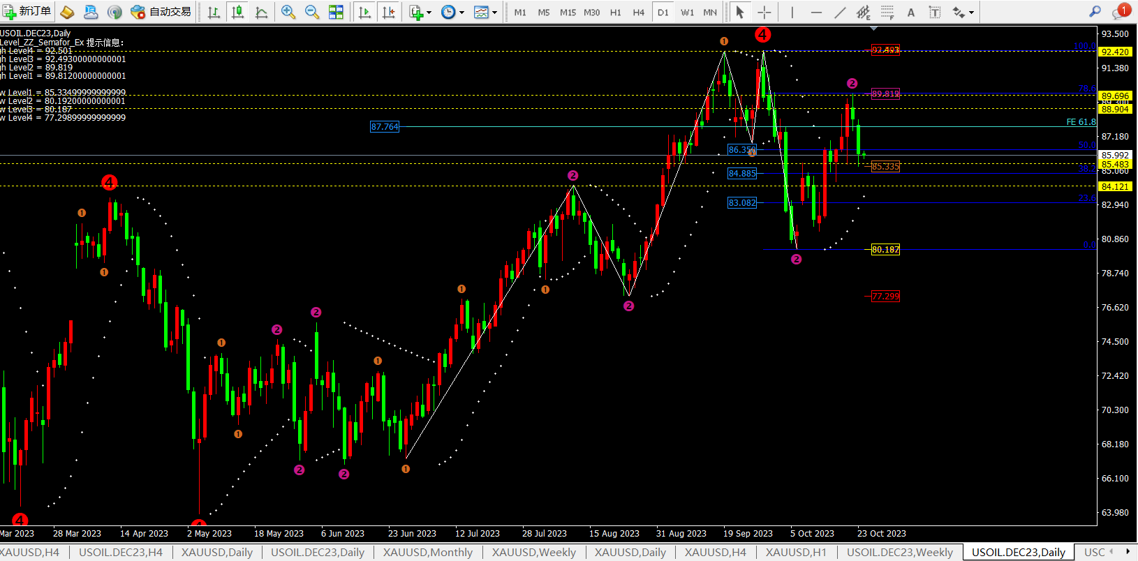Select the W1 timeframe
This screenshot has width=1138, height=561.
tap(687, 12)
